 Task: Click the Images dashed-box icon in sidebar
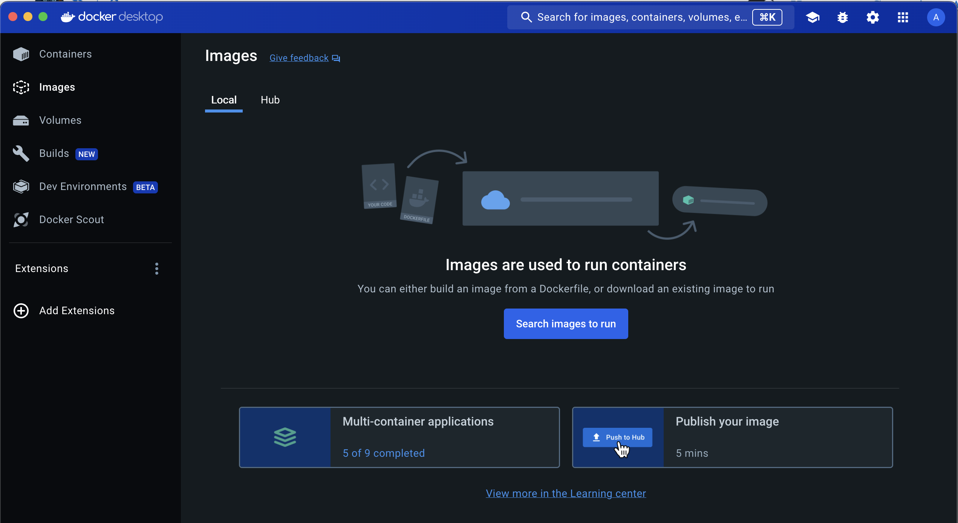[x=21, y=87]
